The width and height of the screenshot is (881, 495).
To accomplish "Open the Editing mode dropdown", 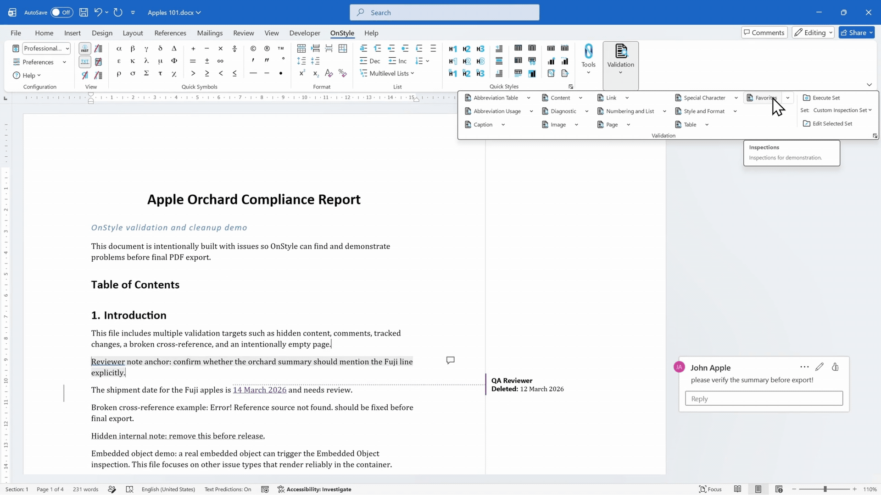I will pyautogui.click(x=813, y=33).
